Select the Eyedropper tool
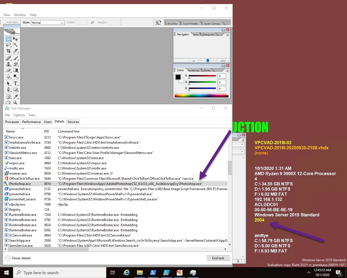 [x=15, y=97]
